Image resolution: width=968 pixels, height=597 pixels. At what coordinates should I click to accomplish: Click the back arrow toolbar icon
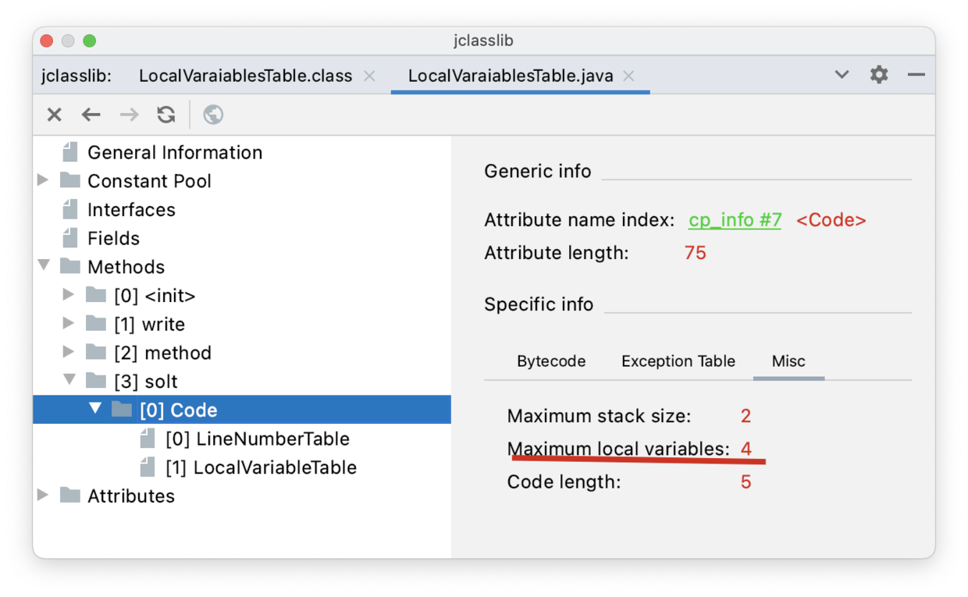coord(91,115)
